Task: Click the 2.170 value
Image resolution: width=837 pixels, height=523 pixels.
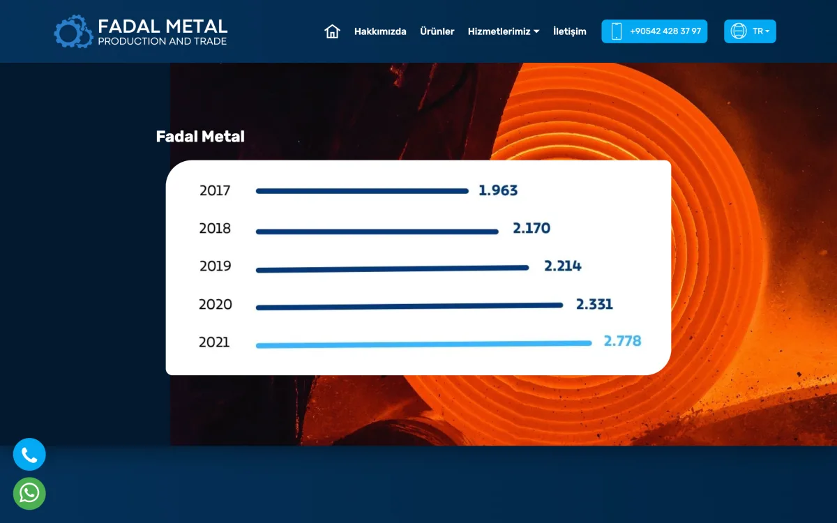Action: (531, 228)
